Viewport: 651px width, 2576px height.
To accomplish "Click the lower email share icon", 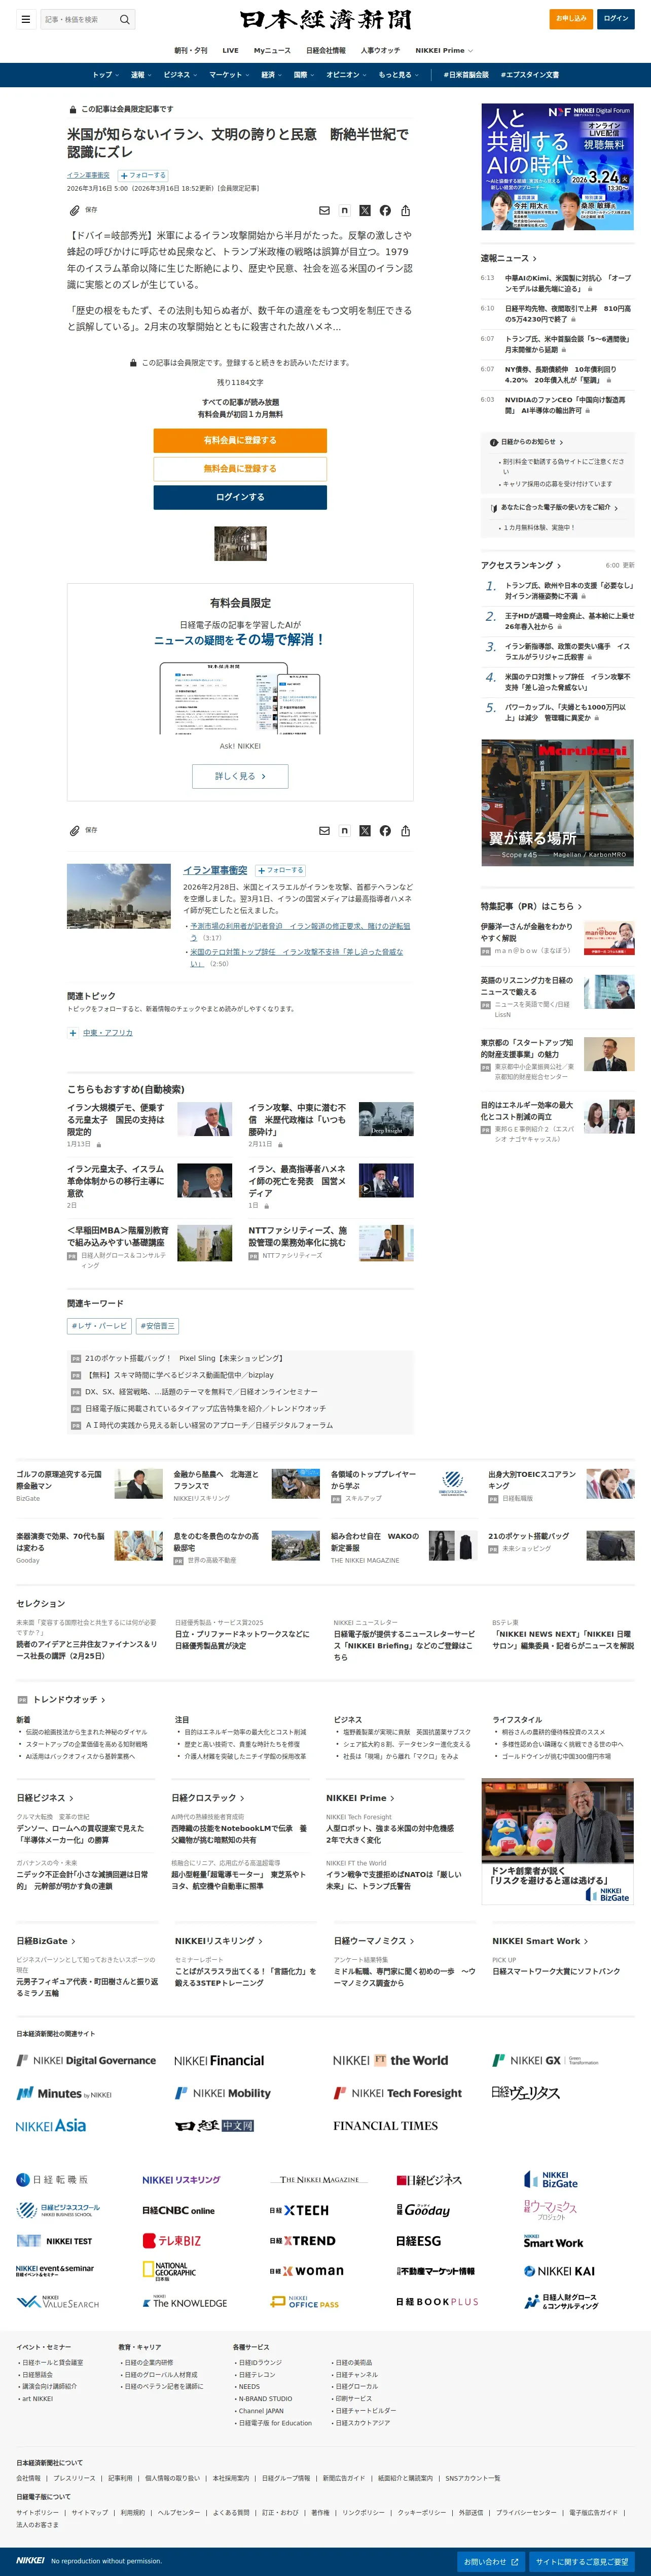I will (324, 831).
